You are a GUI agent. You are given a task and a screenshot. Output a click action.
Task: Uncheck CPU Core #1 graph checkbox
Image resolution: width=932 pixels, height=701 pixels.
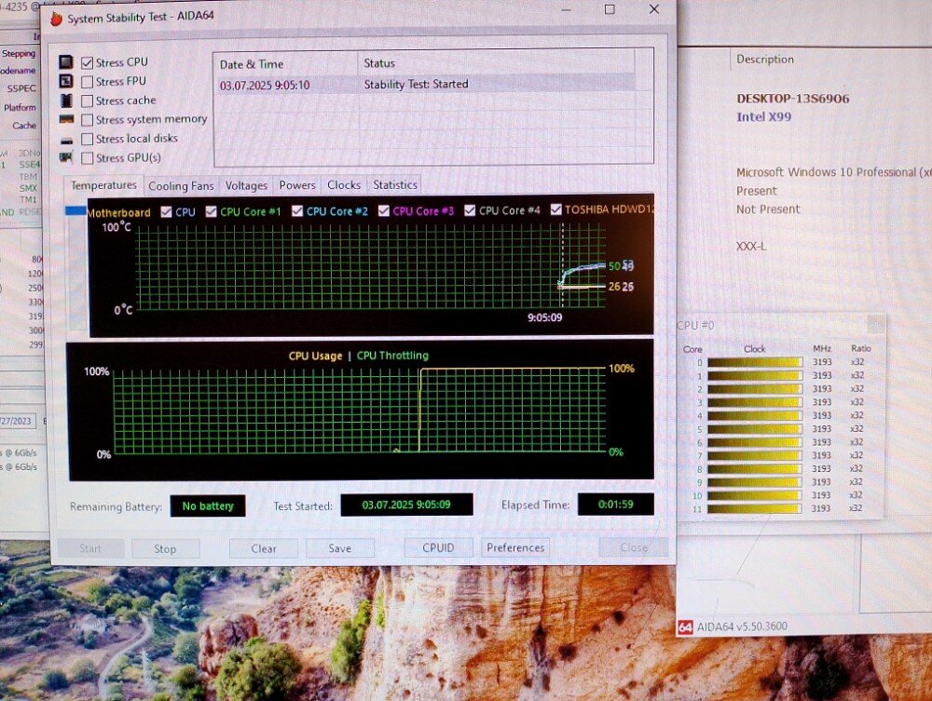click(211, 211)
